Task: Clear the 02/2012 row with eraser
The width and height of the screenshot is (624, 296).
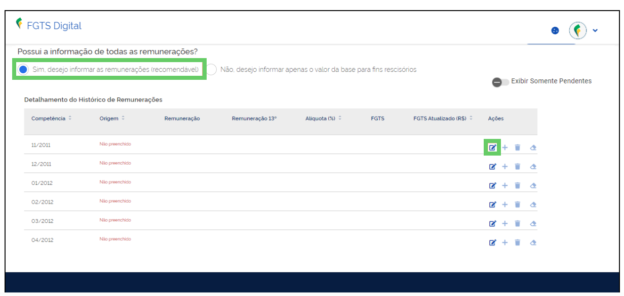Action: (533, 205)
